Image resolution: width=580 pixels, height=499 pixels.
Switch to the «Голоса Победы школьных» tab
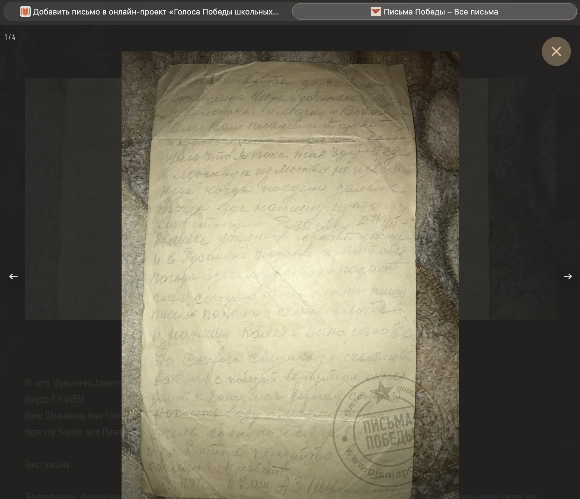point(156,12)
